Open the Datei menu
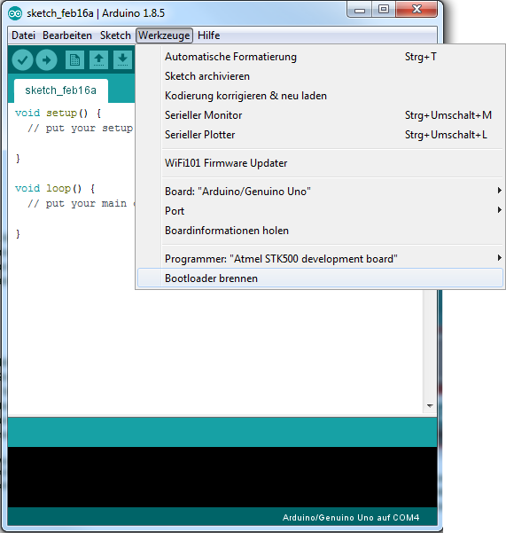506x533 pixels. (x=23, y=35)
